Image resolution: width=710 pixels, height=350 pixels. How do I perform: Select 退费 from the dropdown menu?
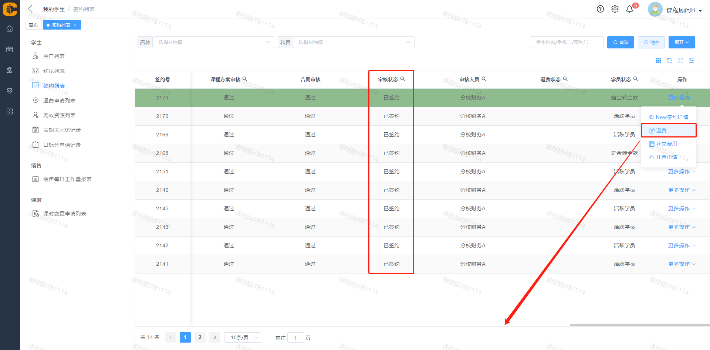coord(661,130)
